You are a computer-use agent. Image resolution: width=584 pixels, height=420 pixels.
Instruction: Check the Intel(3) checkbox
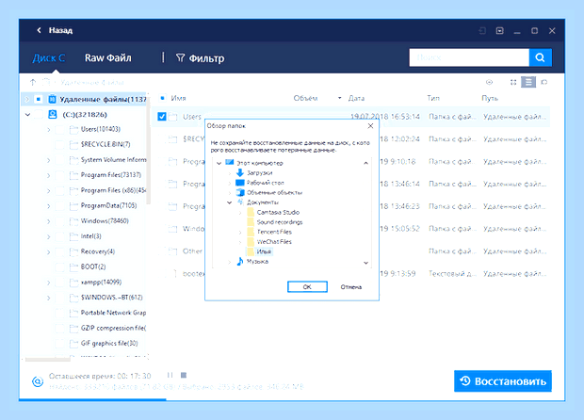pos(59,236)
